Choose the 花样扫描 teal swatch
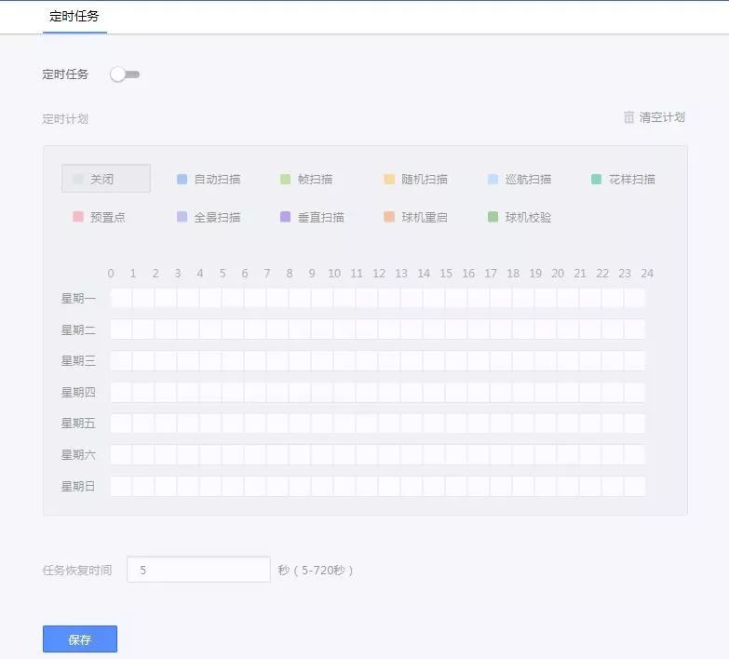The height and width of the screenshot is (659, 729). coord(597,179)
